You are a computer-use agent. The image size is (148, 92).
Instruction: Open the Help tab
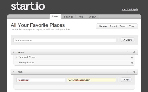[81, 17]
